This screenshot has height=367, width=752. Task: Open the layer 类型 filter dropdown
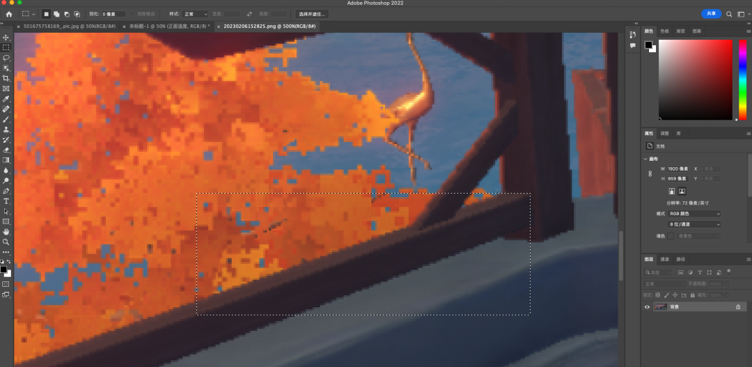pyautogui.click(x=658, y=272)
